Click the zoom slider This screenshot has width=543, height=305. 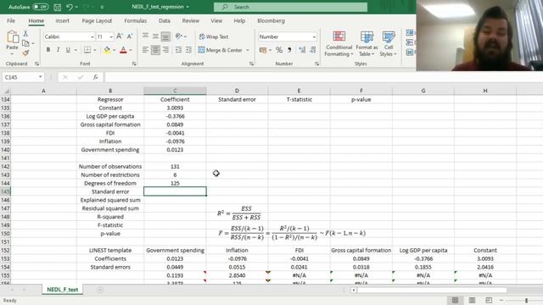pos(526,300)
